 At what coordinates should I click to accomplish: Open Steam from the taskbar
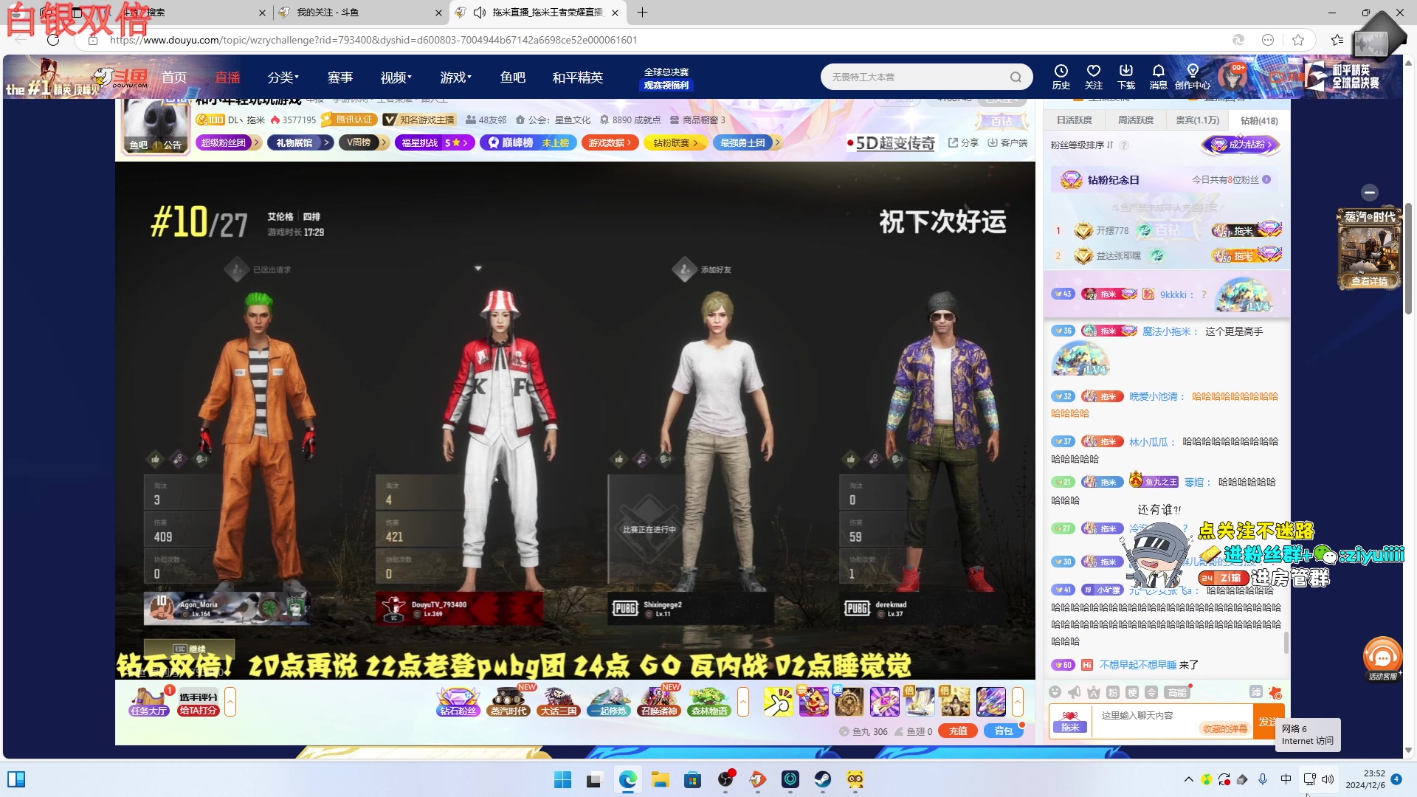point(822,779)
